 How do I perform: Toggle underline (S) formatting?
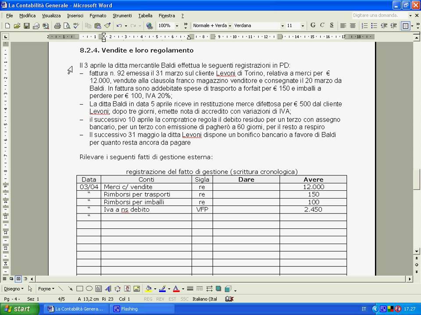[x=332, y=25]
